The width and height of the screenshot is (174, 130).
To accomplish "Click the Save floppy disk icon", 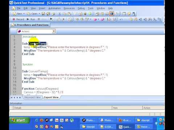I will pyautogui.click(x=43, y=14).
